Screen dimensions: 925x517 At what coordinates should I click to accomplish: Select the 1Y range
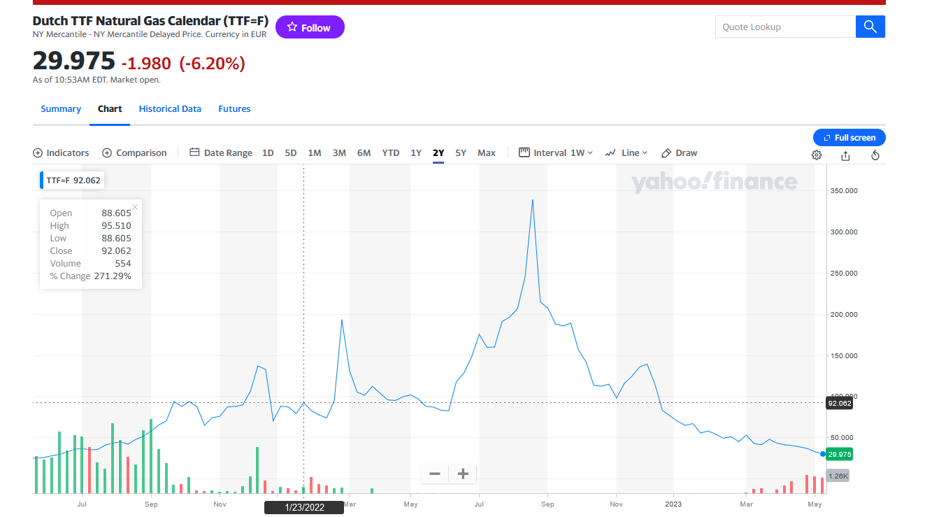(416, 153)
